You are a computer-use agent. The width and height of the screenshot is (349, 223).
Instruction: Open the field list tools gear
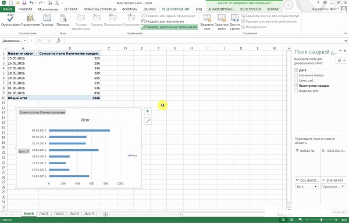click(x=340, y=61)
